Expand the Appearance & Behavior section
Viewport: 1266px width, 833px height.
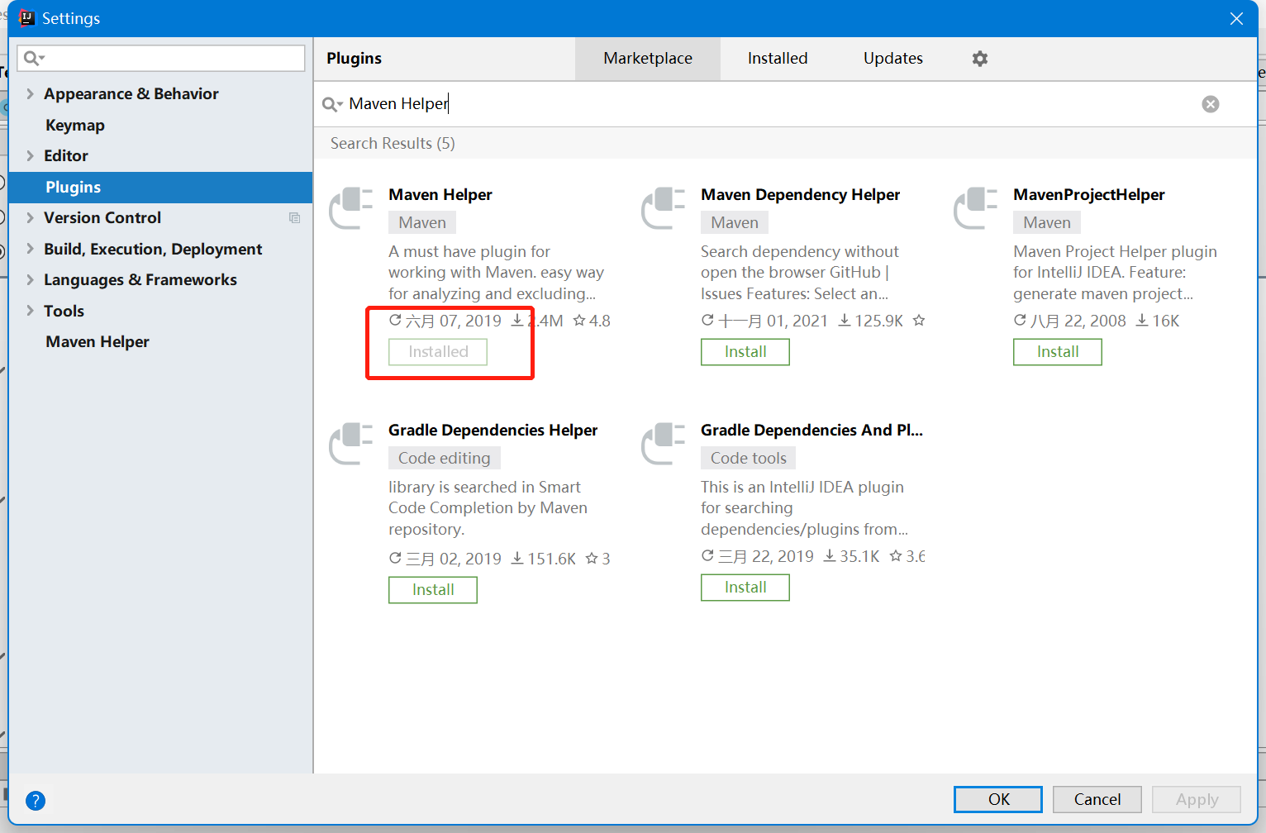[30, 94]
